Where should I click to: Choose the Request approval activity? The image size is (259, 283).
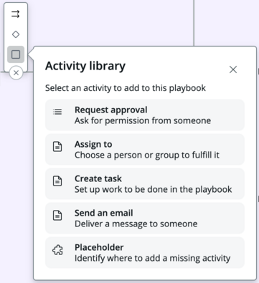pos(145,115)
